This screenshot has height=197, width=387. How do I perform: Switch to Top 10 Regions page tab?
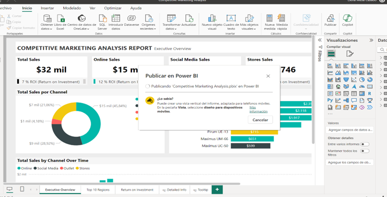[x=98, y=190]
